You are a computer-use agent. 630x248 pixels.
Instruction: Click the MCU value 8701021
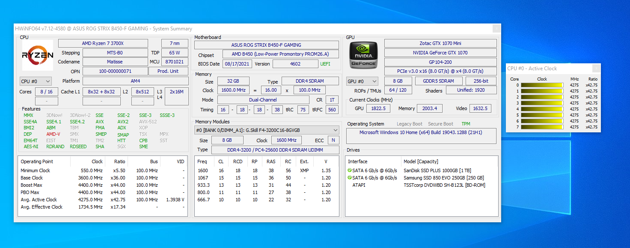[x=174, y=62]
